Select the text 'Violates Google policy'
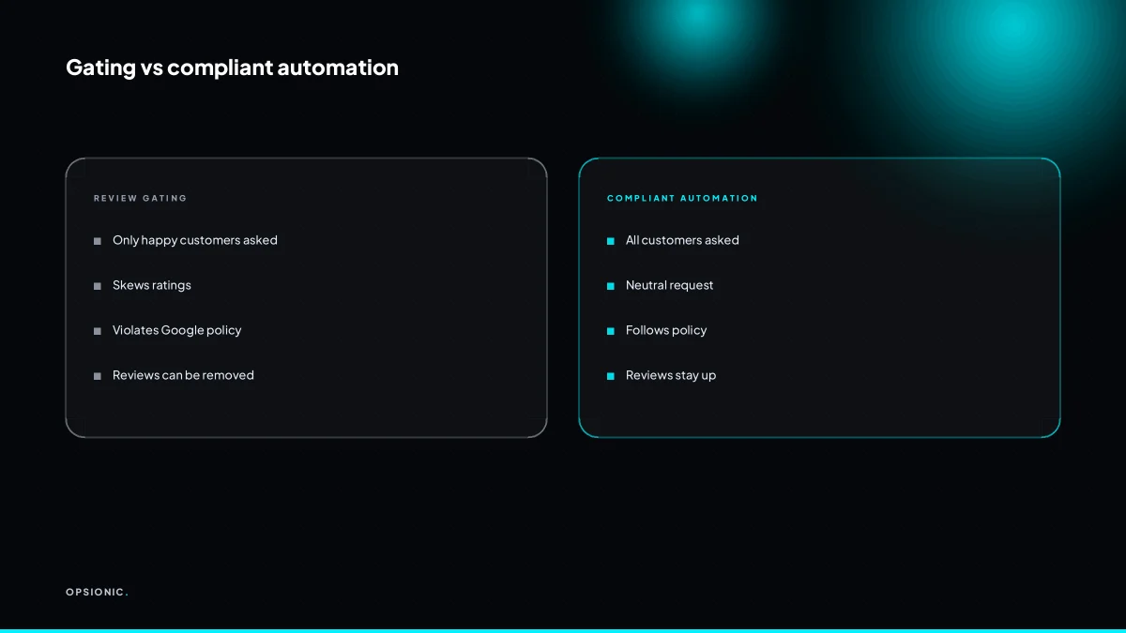The width and height of the screenshot is (1126, 633). pos(177,330)
